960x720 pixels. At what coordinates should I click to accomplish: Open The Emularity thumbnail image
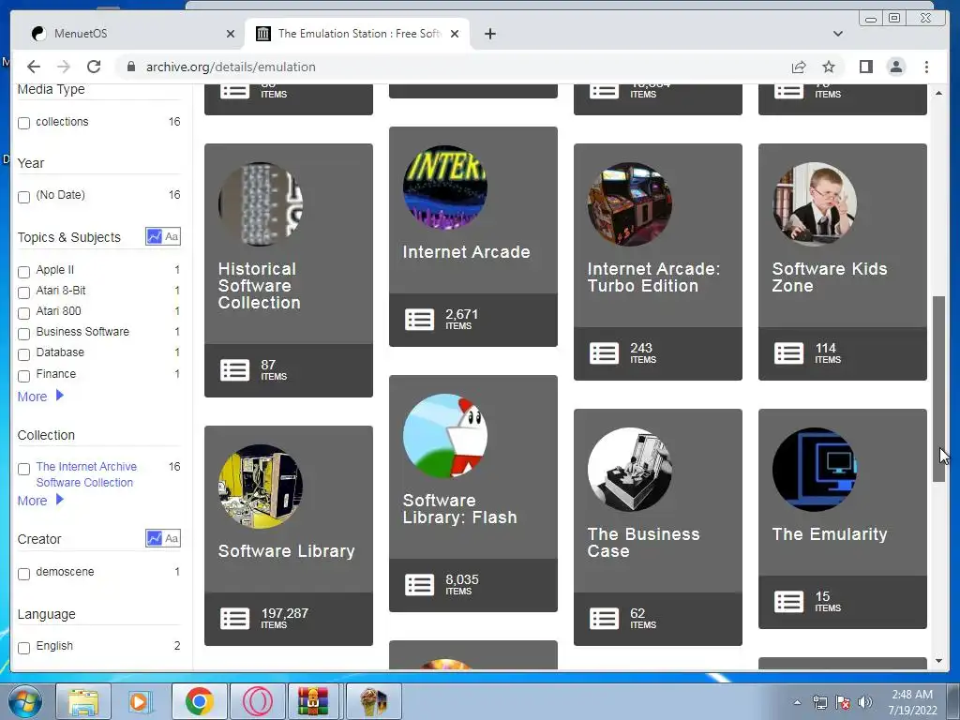coord(814,469)
